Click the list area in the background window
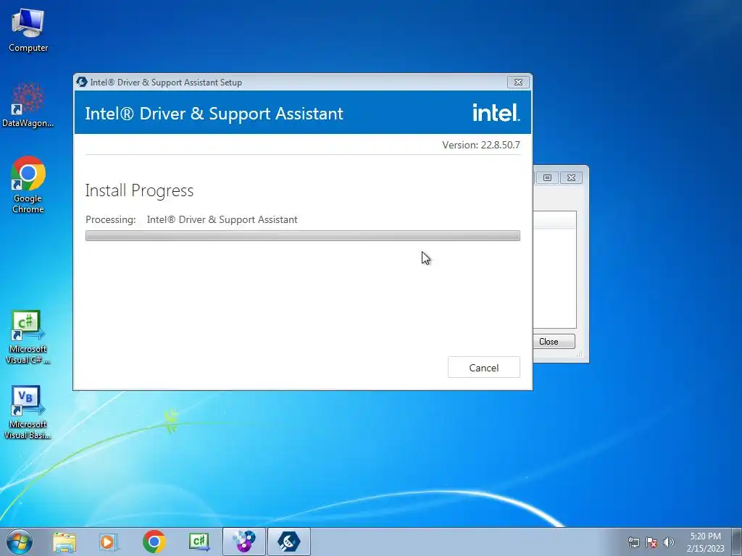Viewport: 742px width, 556px height. [554, 269]
